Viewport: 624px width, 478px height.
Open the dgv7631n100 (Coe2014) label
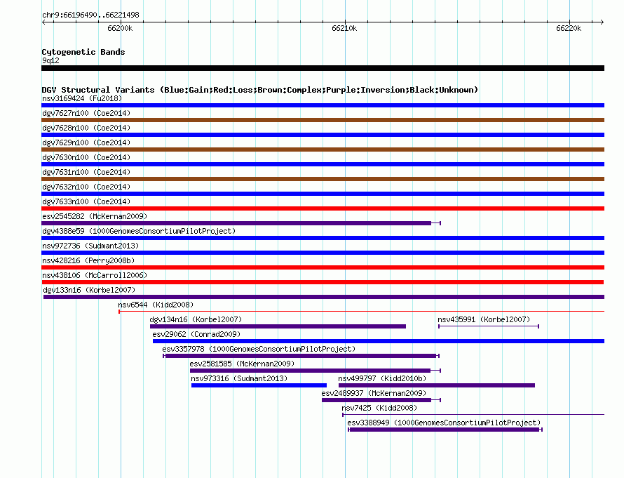(86, 172)
